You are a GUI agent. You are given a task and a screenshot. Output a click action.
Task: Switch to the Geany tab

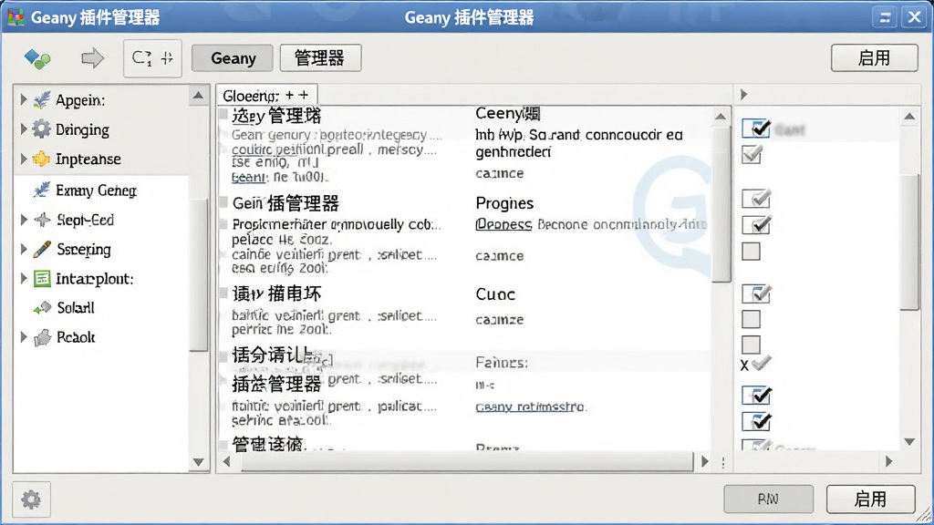(233, 58)
